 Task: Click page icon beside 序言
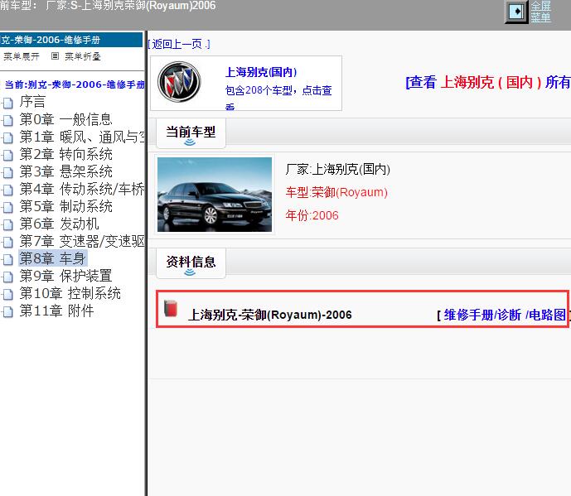pos(8,103)
